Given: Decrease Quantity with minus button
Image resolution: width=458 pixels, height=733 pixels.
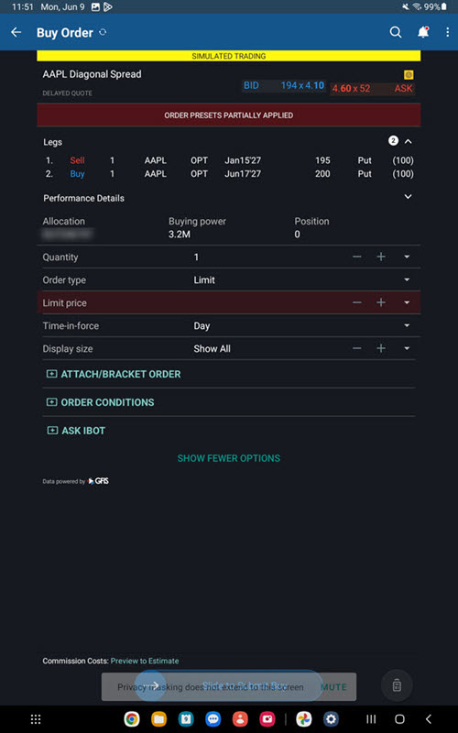Looking at the screenshot, I should (357, 257).
